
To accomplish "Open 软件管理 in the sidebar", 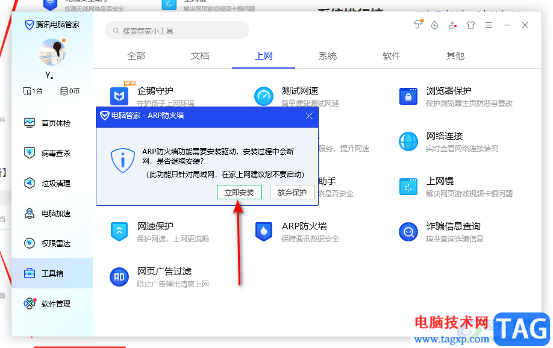I will point(52,303).
